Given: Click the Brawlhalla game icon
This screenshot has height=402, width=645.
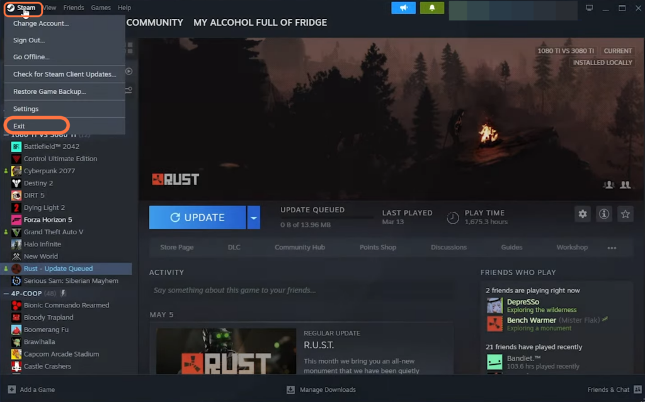Looking at the screenshot, I should click(16, 342).
